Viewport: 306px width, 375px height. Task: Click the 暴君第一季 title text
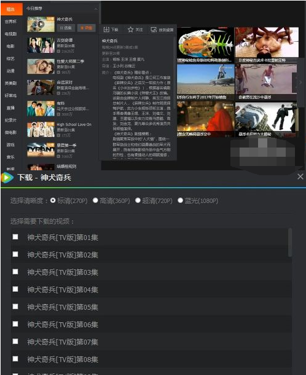pos(66,145)
